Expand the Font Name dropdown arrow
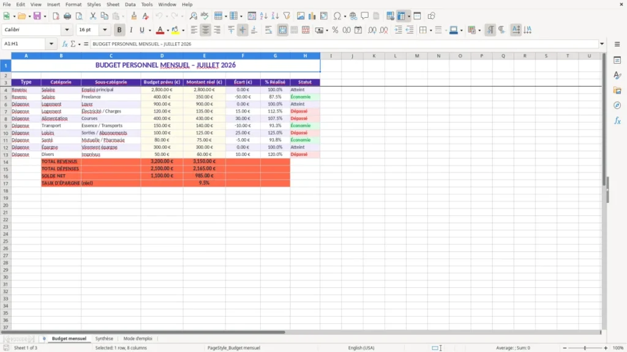Screen dimensions: 627x352 coord(67,29)
